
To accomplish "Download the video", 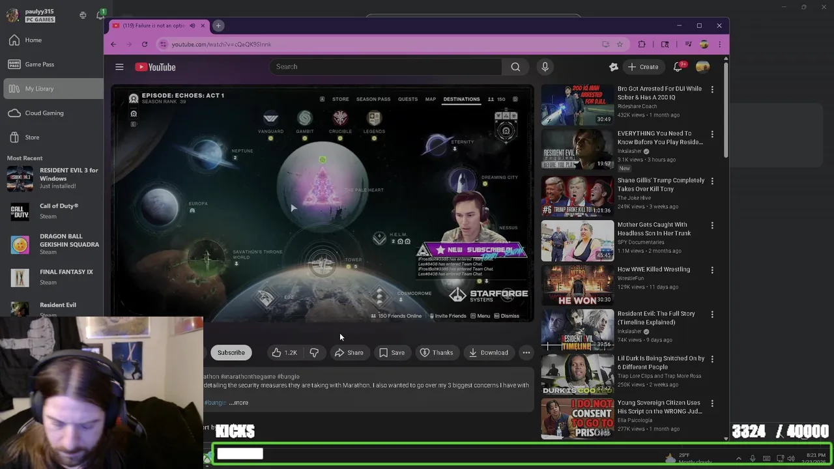I will tap(489, 352).
